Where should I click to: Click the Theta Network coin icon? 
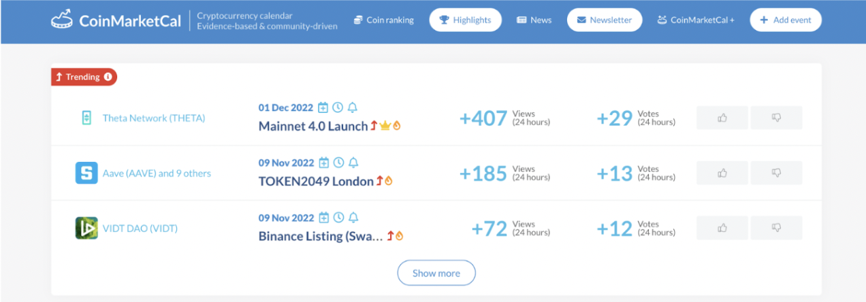pos(86,118)
